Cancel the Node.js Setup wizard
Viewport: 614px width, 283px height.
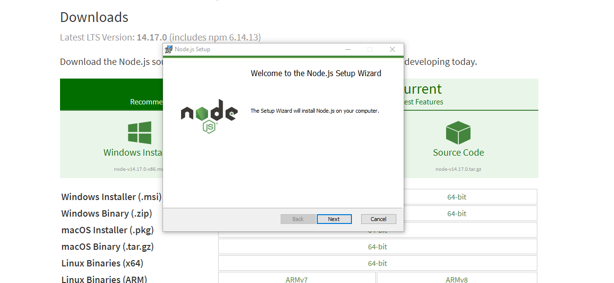click(x=378, y=219)
